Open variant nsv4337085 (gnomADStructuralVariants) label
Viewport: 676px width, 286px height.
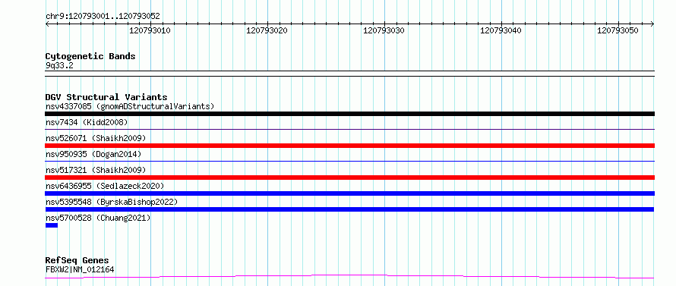[x=130, y=106]
